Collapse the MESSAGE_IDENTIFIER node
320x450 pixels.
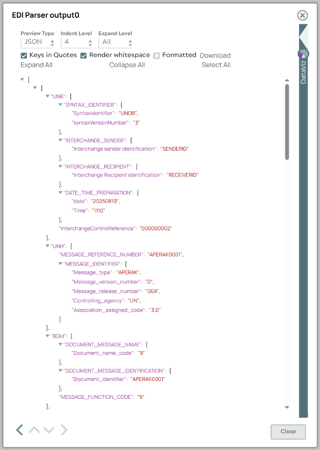click(x=60, y=264)
